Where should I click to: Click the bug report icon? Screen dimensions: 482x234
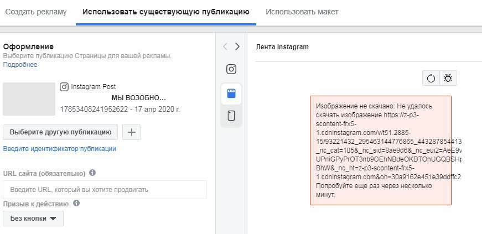(448, 79)
